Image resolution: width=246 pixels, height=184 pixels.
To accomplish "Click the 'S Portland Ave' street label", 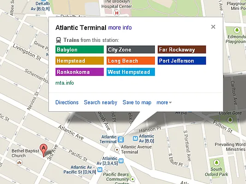I will pyautogui.click(x=187, y=146).
